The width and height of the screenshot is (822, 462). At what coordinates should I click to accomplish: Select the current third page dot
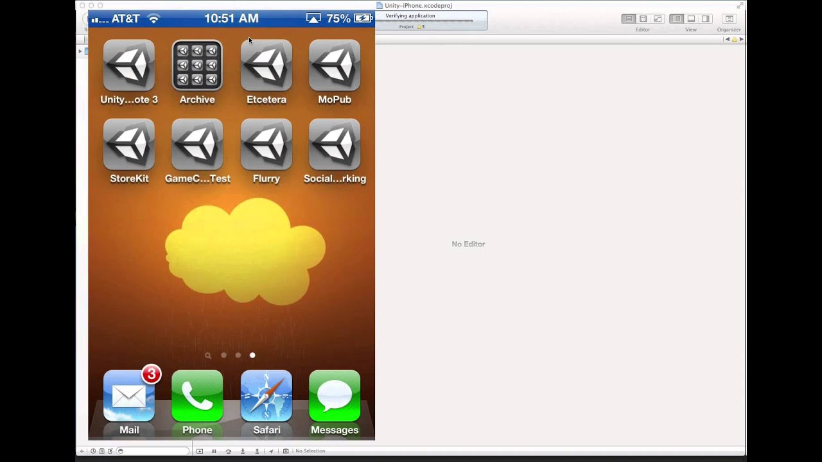(252, 355)
